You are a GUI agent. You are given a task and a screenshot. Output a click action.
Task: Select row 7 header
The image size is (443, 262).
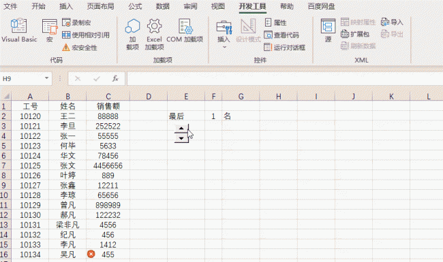(x=5, y=165)
